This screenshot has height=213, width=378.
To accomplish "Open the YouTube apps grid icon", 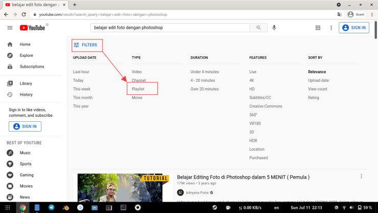I will point(318,28).
